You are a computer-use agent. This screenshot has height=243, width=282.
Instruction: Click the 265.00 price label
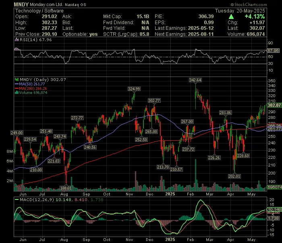[x=151, y=132]
